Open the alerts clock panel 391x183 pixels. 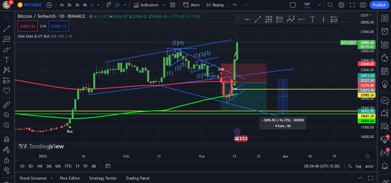pyautogui.click(x=385, y=32)
